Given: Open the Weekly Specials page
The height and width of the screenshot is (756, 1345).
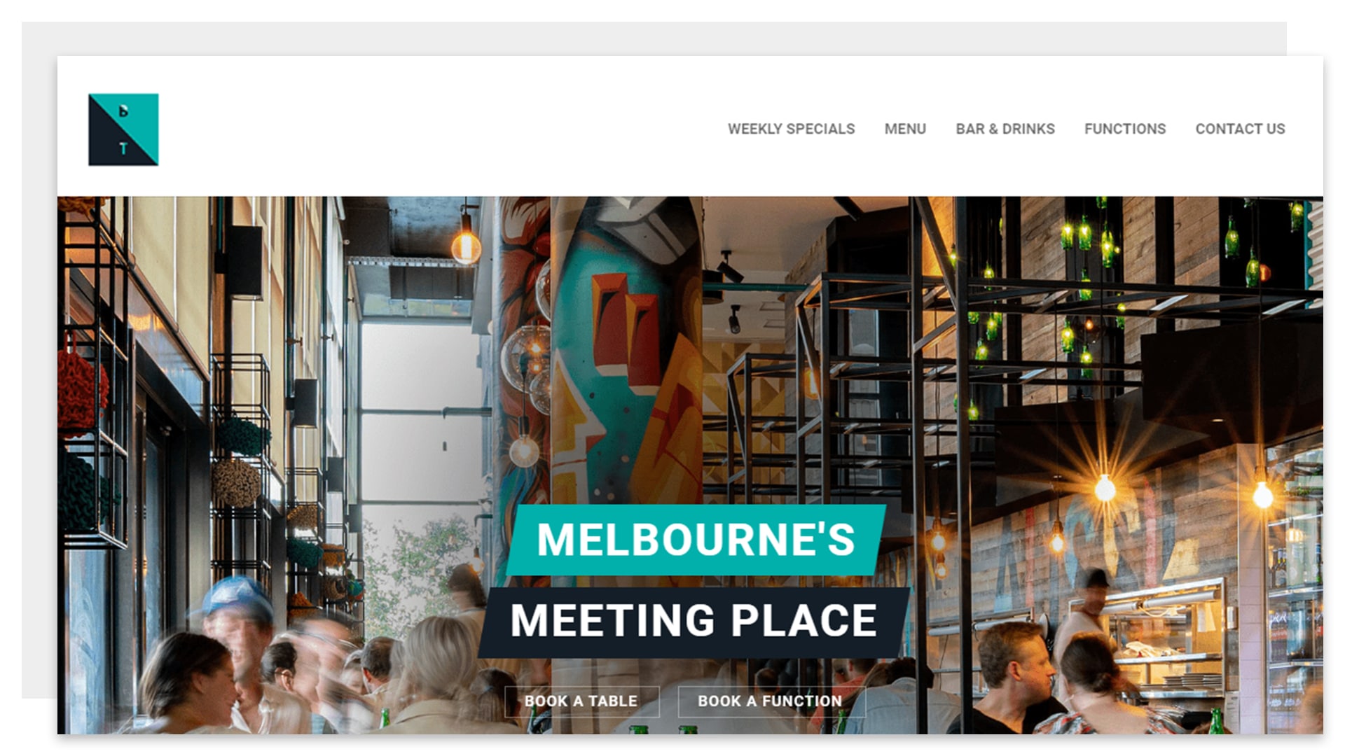Looking at the screenshot, I should [x=791, y=129].
